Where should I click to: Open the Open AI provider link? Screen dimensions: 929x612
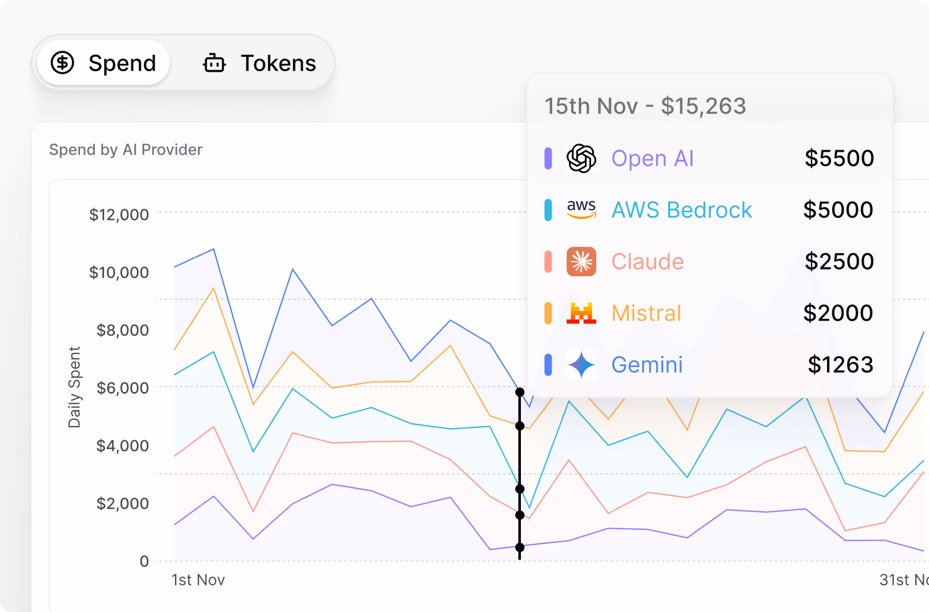(x=652, y=158)
